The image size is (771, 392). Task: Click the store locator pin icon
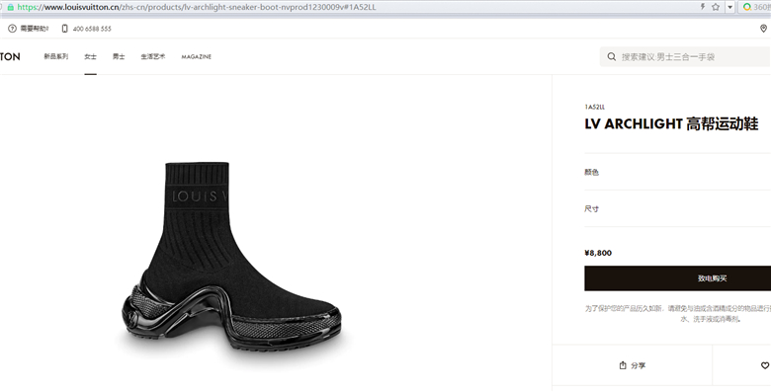click(764, 29)
